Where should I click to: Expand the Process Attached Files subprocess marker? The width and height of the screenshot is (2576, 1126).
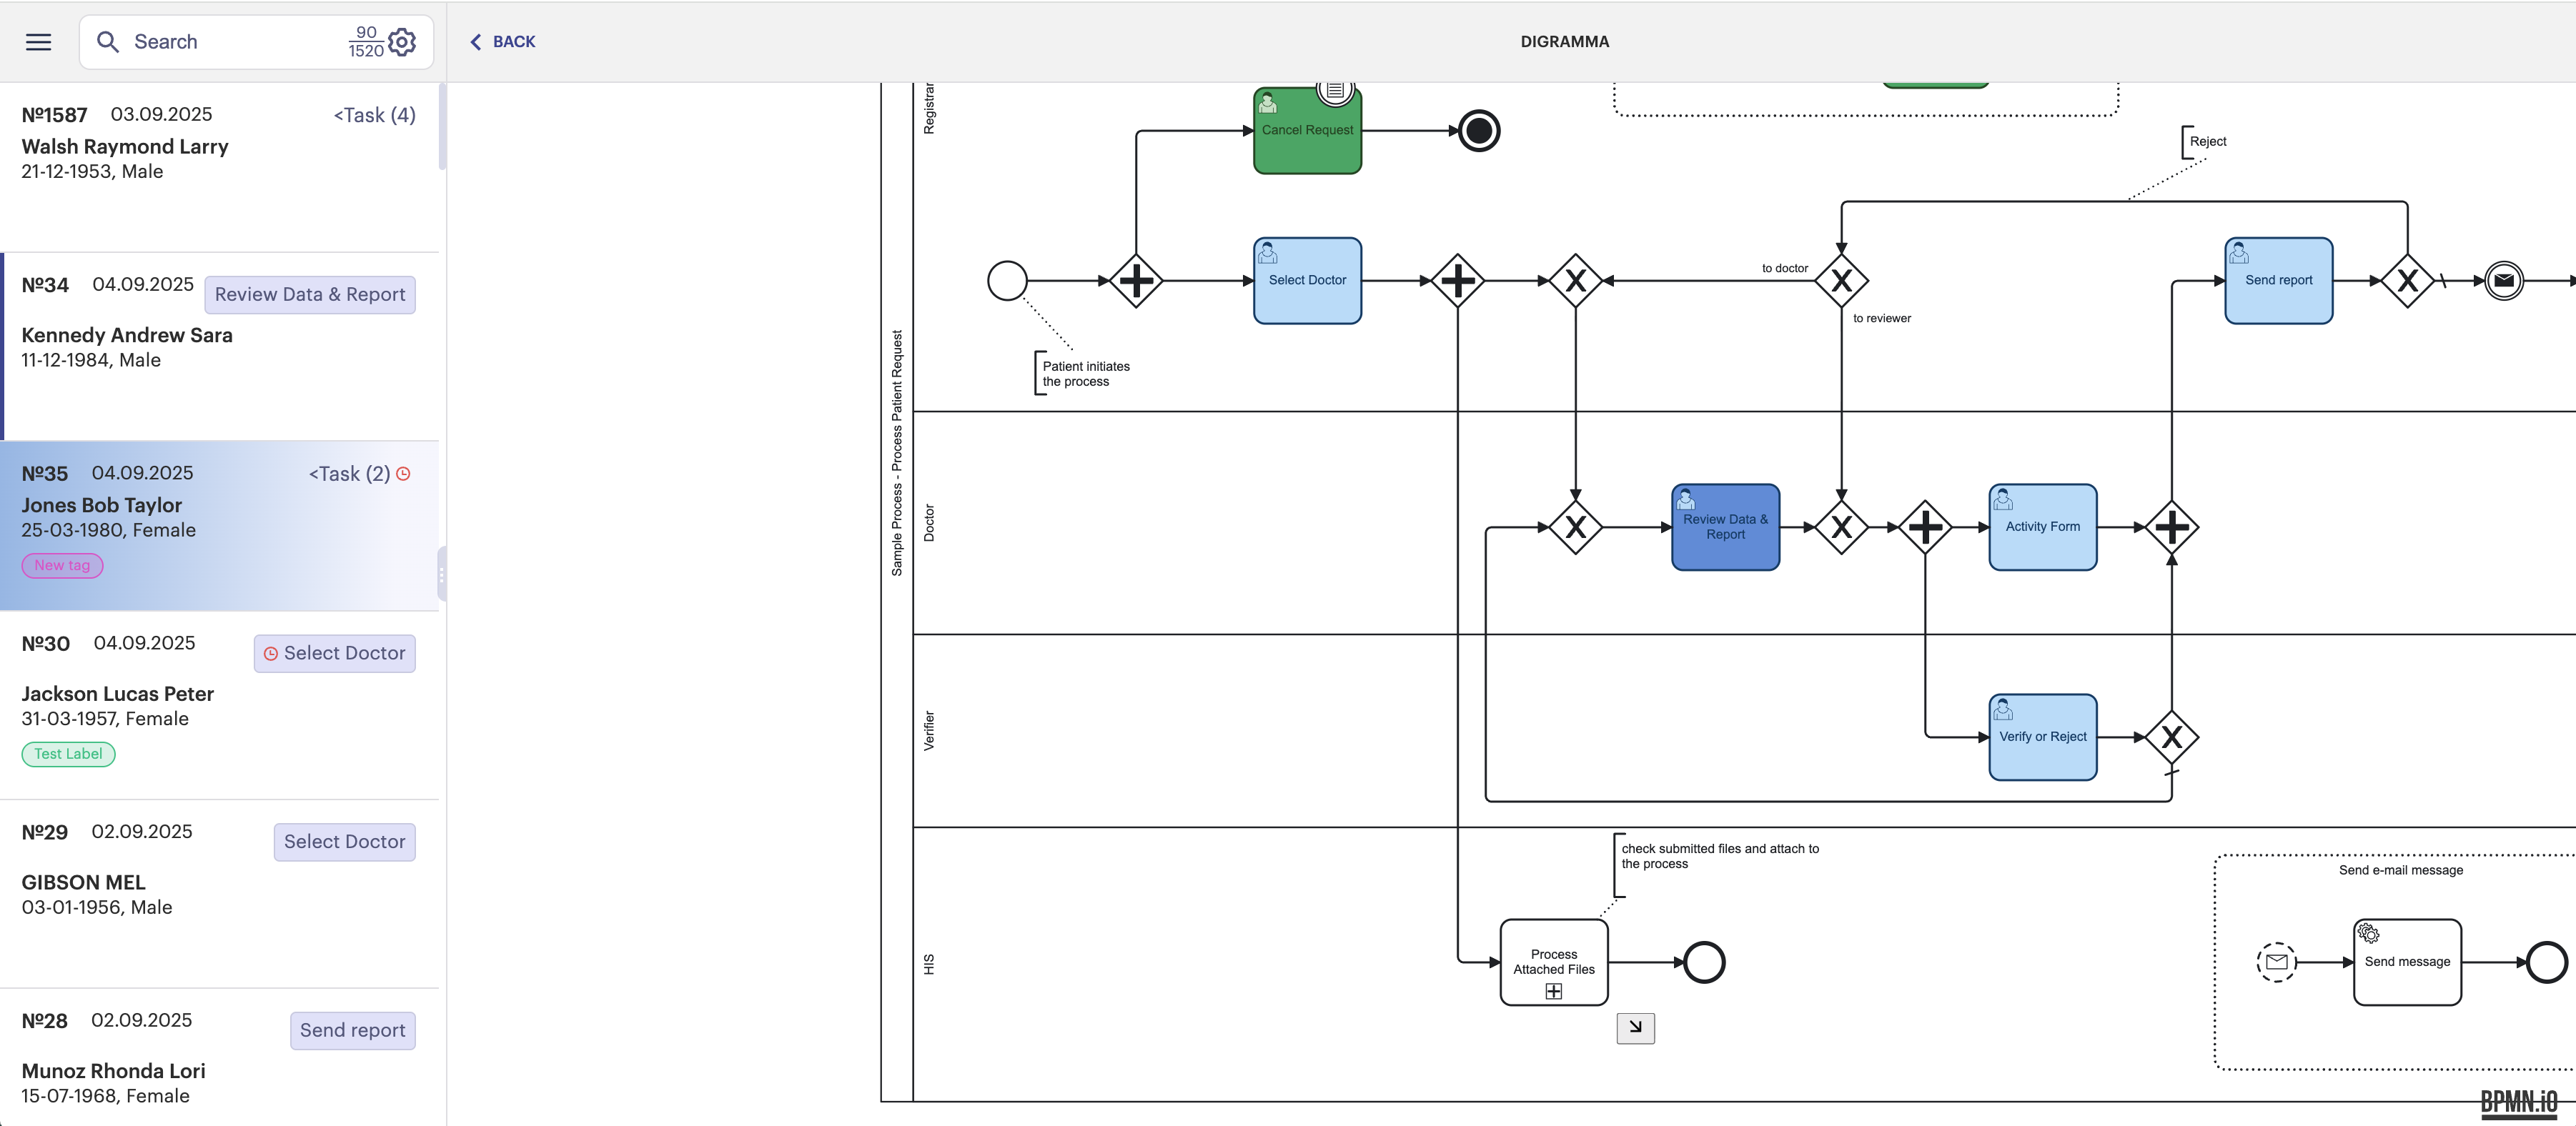pos(1553,991)
